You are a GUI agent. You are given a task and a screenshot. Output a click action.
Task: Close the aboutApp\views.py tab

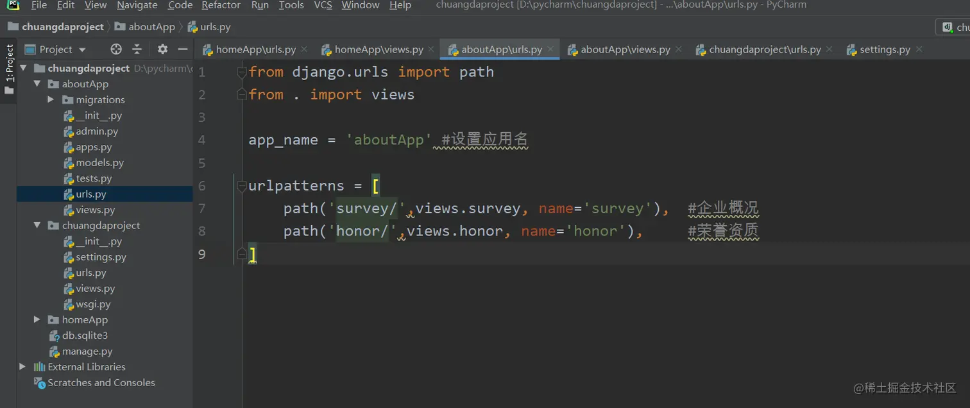point(678,49)
